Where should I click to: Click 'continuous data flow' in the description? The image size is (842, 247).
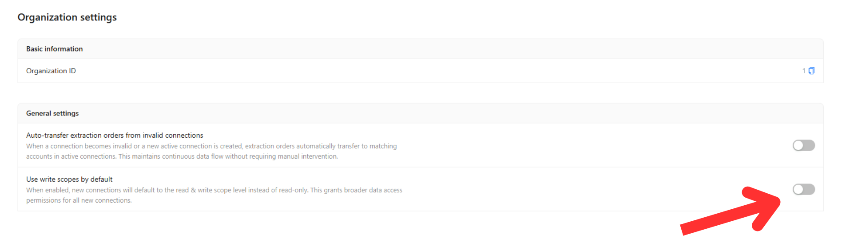pos(193,156)
